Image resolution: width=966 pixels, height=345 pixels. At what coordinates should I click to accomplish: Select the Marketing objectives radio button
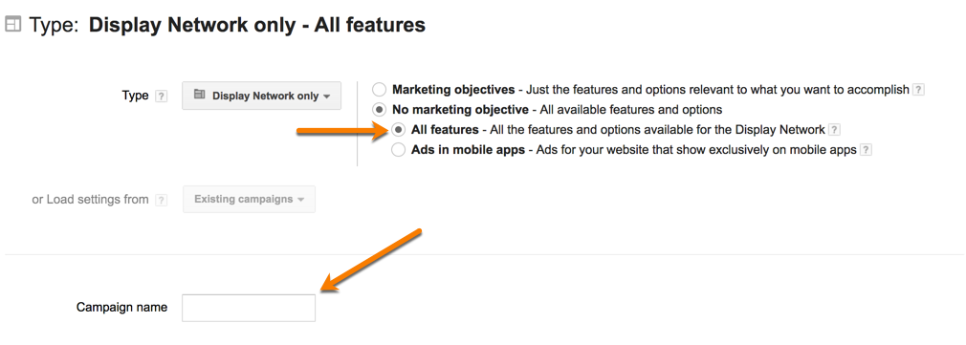380,90
